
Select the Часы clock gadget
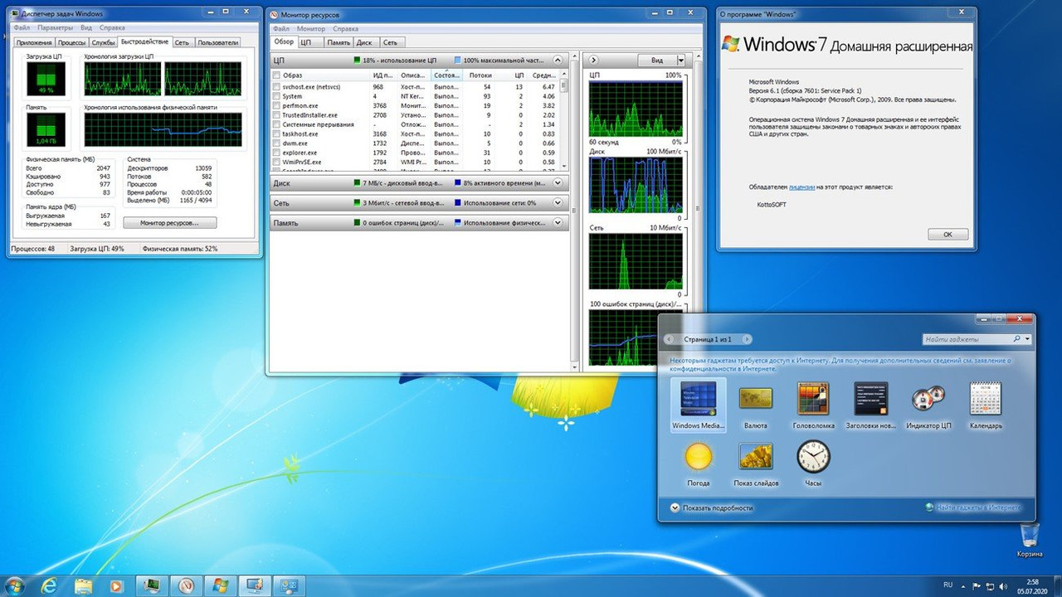pyautogui.click(x=813, y=463)
